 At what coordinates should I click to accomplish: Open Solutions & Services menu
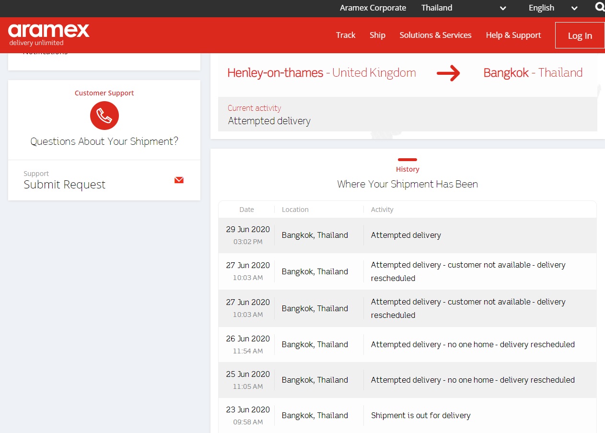435,35
